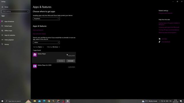Screen dimensions: 184x103
Task: Click the Default apps sidebar icon
Action: (x=2, y=26)
